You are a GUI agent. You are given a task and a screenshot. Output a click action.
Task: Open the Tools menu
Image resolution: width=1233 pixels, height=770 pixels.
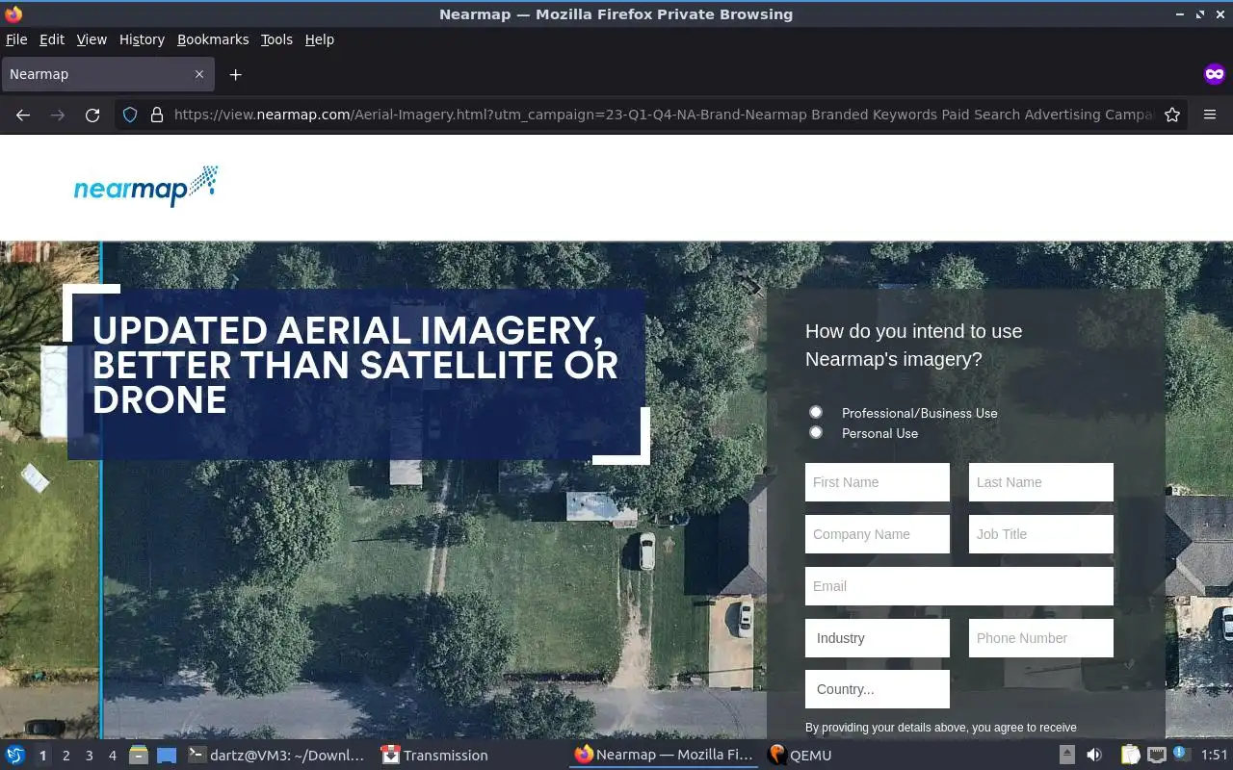coord(276,39)
